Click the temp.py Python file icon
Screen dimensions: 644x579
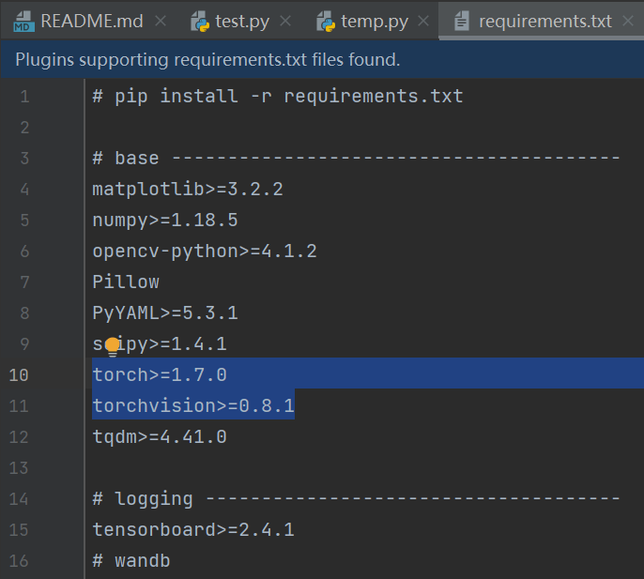326,22
